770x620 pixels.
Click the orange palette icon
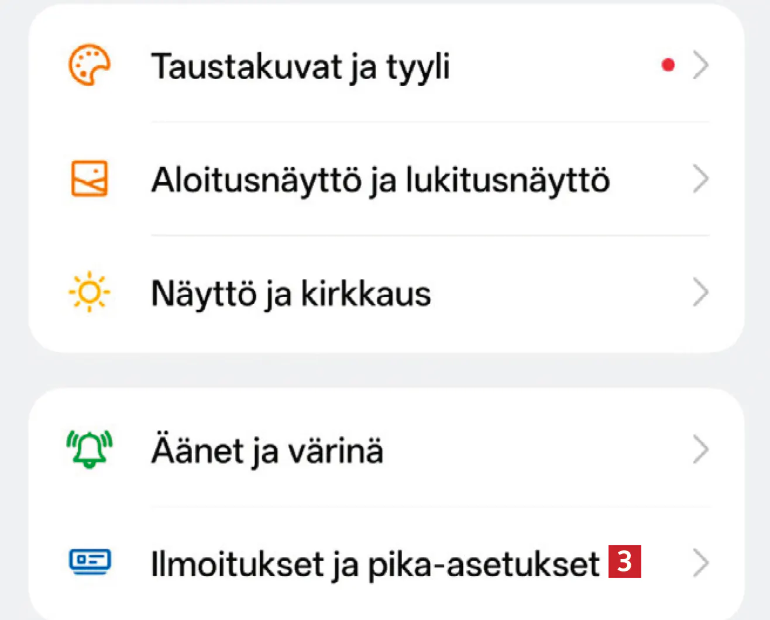tap(89, 65)
